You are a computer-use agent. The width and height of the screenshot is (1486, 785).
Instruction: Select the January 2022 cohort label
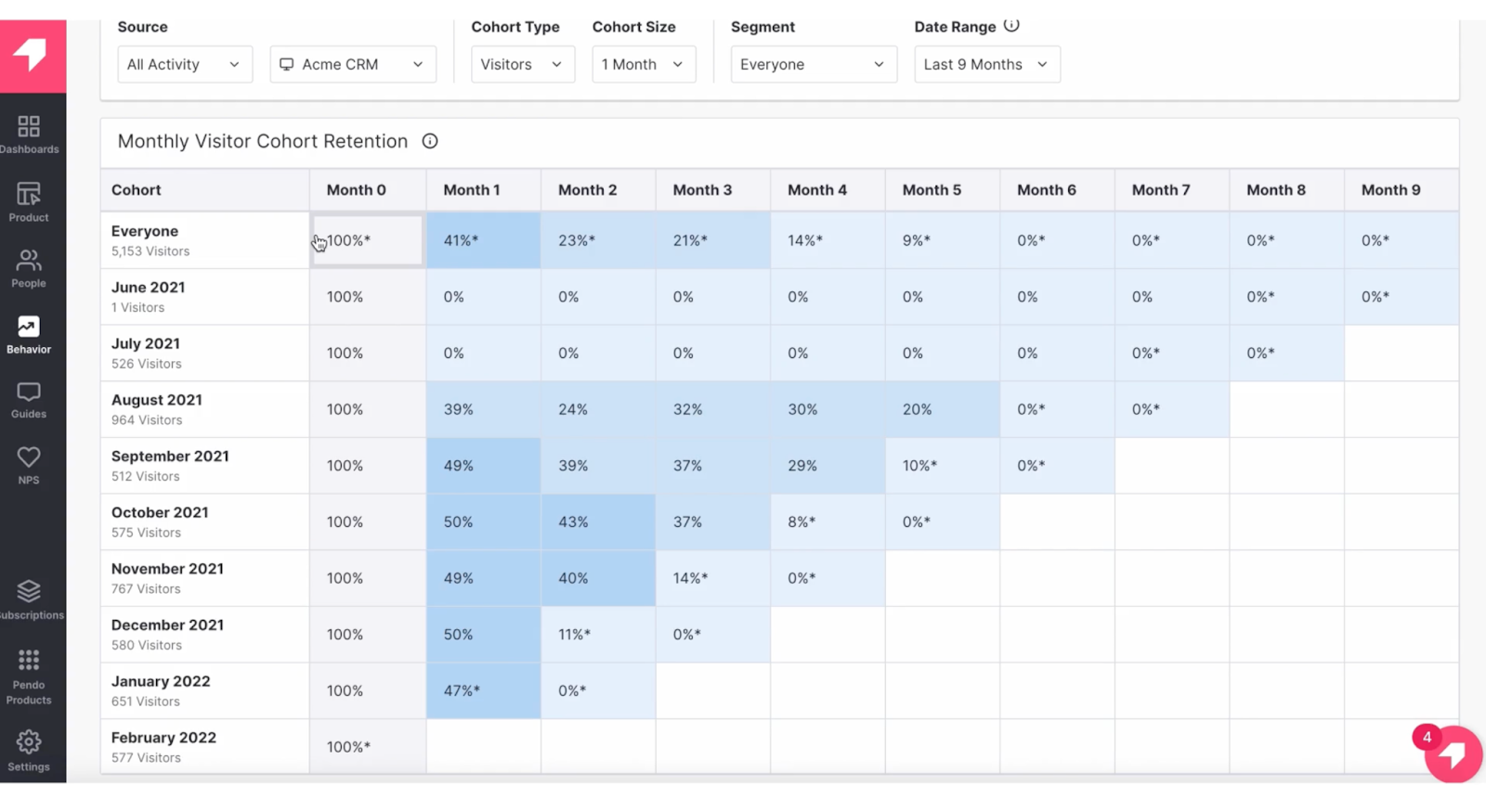tap(161, 681)
